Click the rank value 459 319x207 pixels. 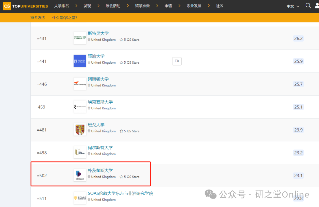click(x=42, y=107)
